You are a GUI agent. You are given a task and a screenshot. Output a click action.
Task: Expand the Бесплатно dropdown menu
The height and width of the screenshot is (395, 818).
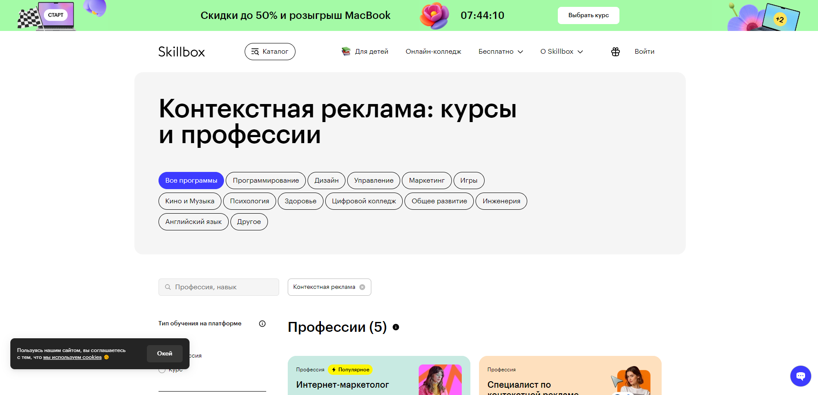[x=501, y=52]
